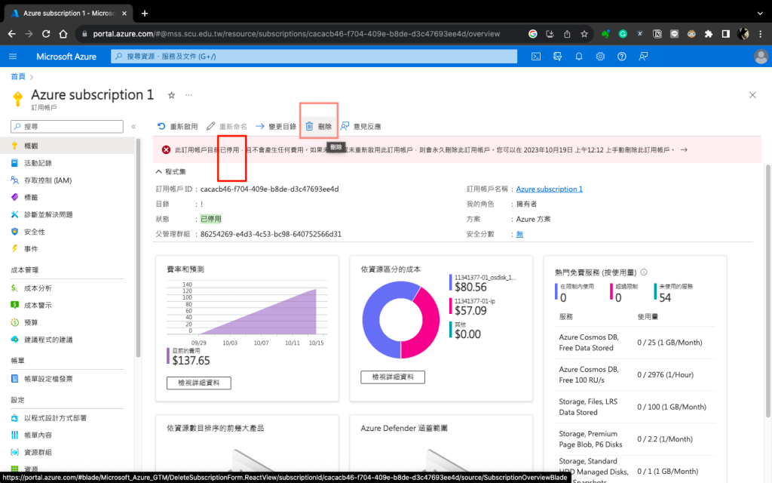Select 概觀 in the left menu
Viewport: 772px width, 483px height.
pos(67,146)
